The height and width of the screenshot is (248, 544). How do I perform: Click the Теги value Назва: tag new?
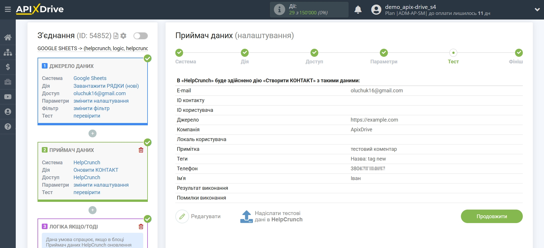pyautogui.click(x=368, y=159)
